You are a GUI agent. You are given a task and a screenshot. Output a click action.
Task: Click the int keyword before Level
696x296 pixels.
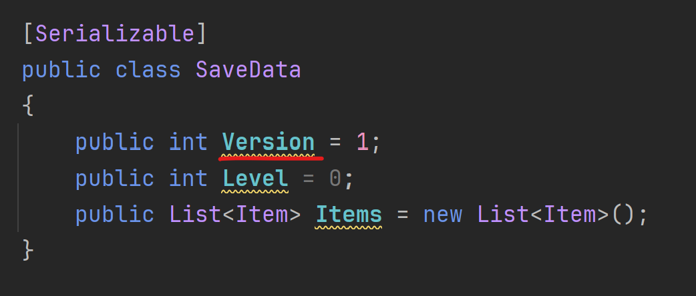point(188,179)
